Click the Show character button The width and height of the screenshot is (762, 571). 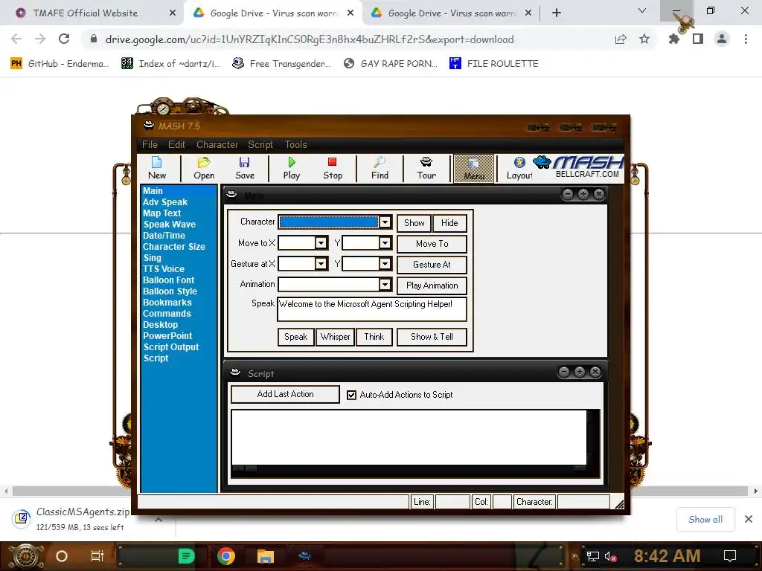414,223
